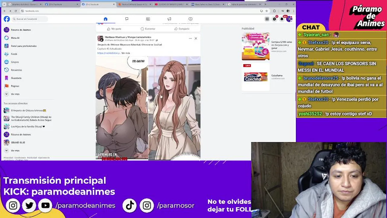387x218 pixels.
Task: Open GRAND BLUE shortcut
Action: pyautogui.click(x=18, y=142)
